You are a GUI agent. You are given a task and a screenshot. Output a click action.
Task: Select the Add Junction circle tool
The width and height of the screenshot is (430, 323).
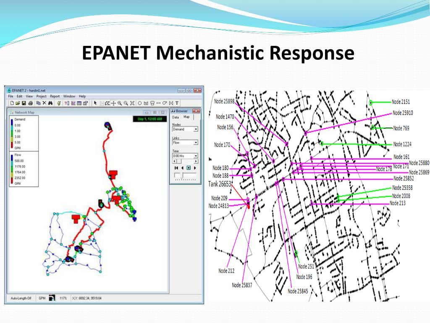click(x=139, y=103)
